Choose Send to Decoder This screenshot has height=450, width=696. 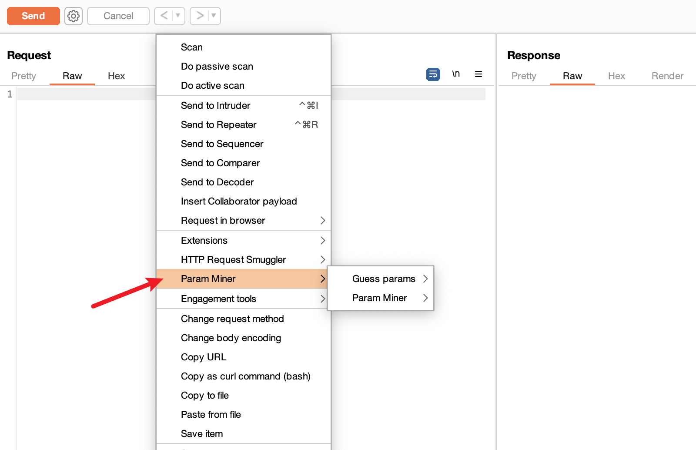tap(244, 182)
